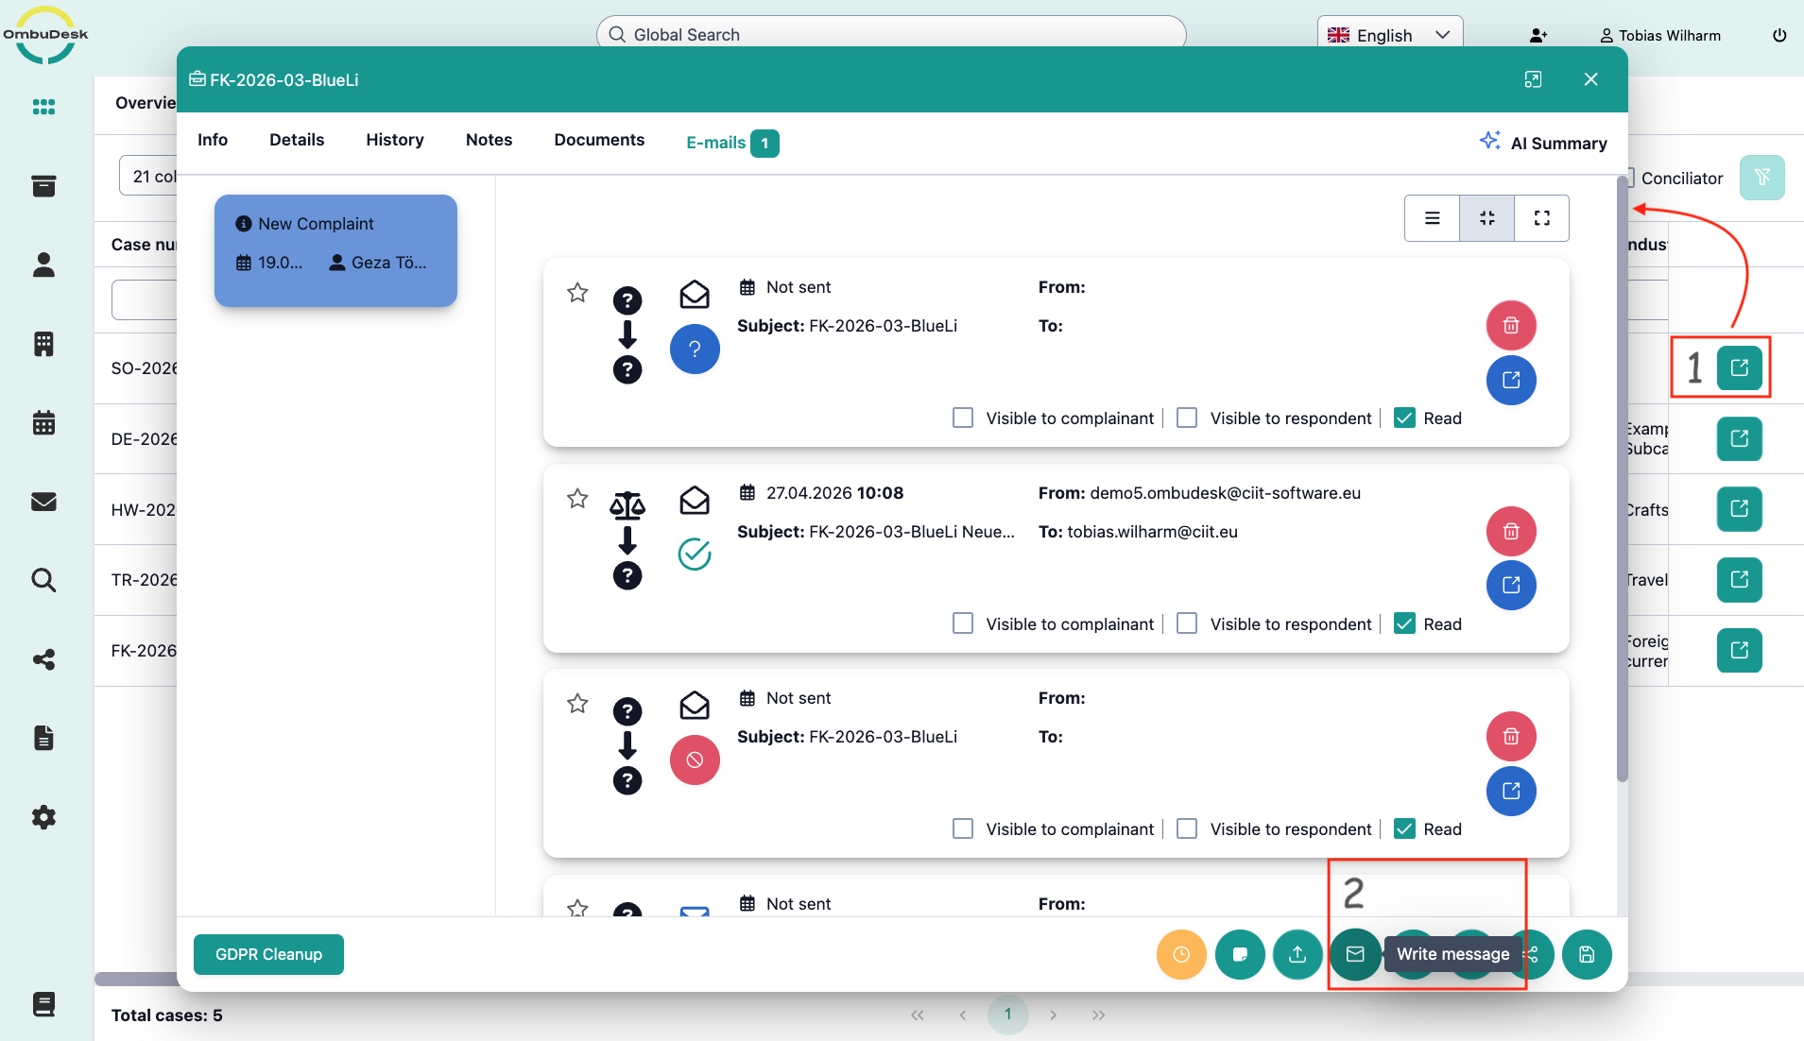Viewport: 1804px width, 1041px height.
Task: Check Visible to respondent on 27.04.2026 e-mail
Action: 1187,623
